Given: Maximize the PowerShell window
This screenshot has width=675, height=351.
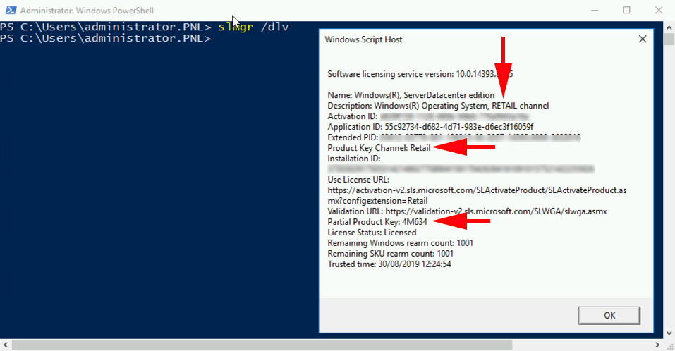Looking at the screenshot, I should (x=626, y=11).
